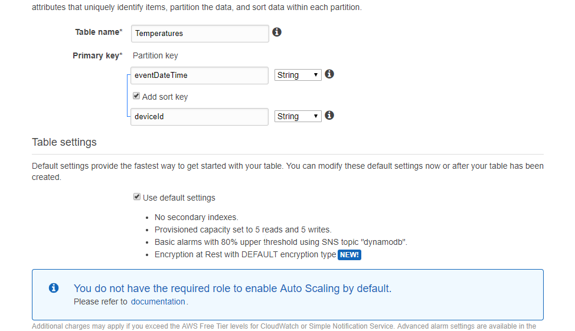The width and height of the screenshot is (575, 331).
Task: Click the eventDateTime partition key field
Action: [x=200, y=76]
